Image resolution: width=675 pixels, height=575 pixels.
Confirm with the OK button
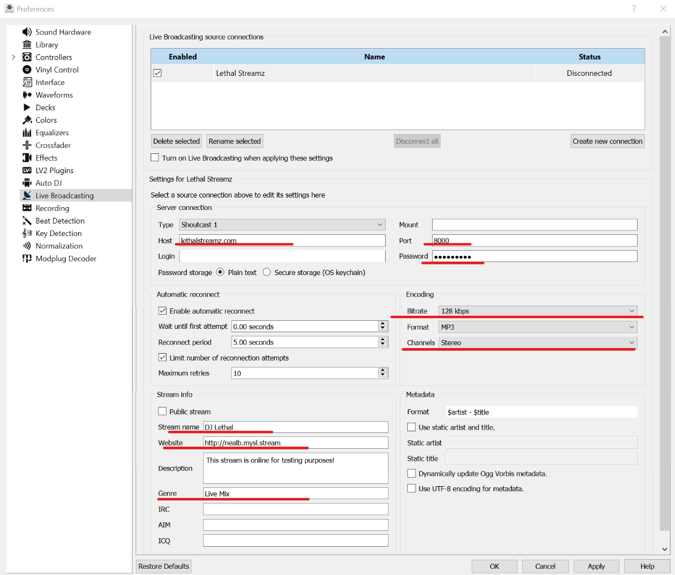click(x=494, y=566)
